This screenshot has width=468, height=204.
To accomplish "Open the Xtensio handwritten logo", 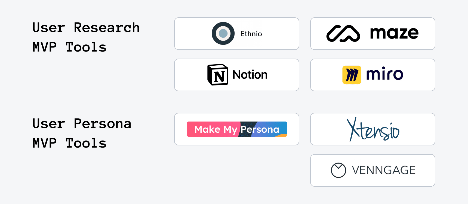I will pyautogui.click(x=373, y=129).
